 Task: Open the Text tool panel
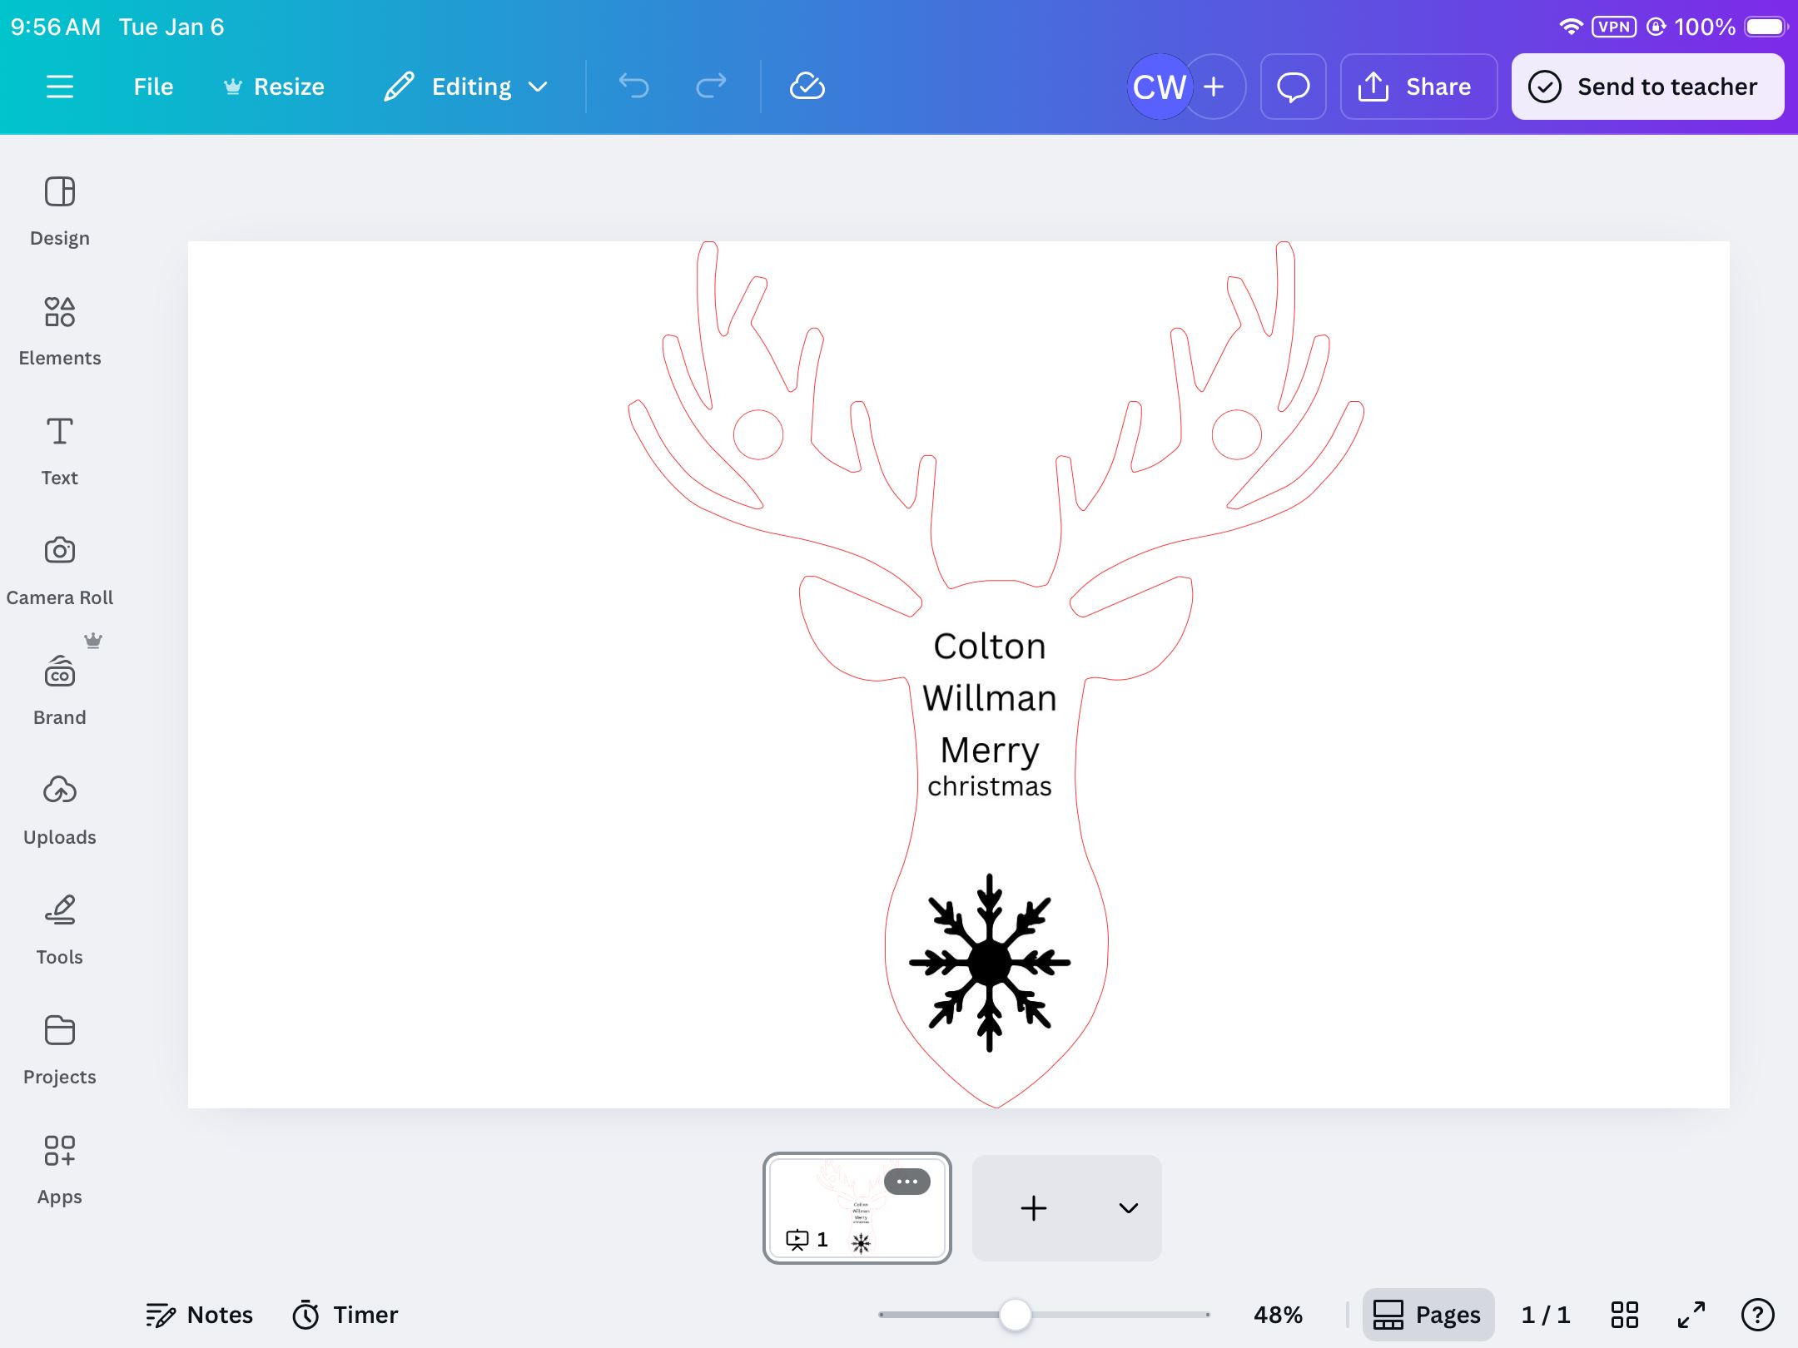coord(59,451)
